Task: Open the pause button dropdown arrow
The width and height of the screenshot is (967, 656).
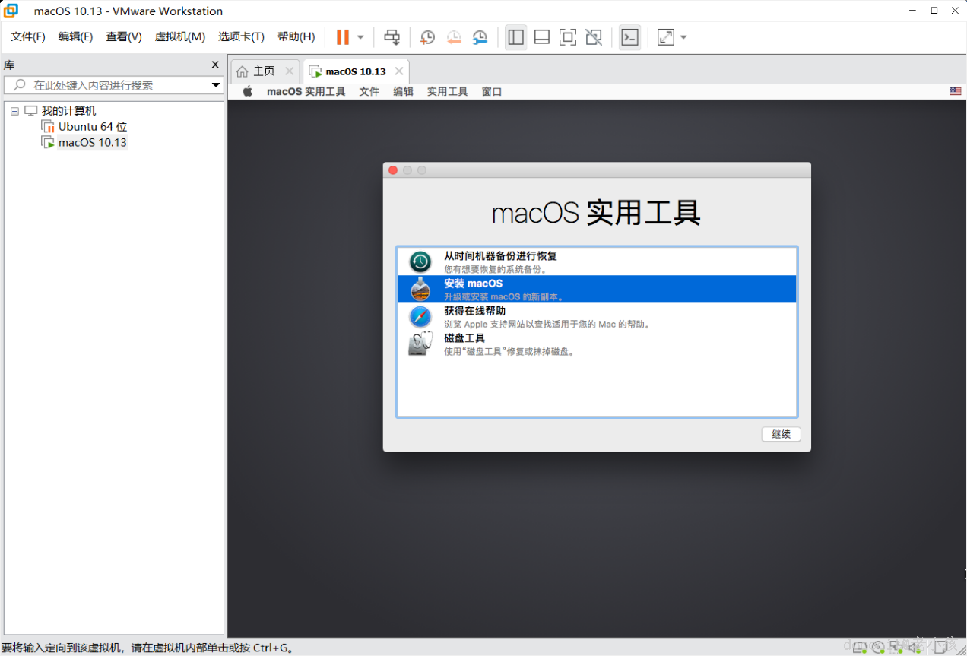Action: point(360,37)
